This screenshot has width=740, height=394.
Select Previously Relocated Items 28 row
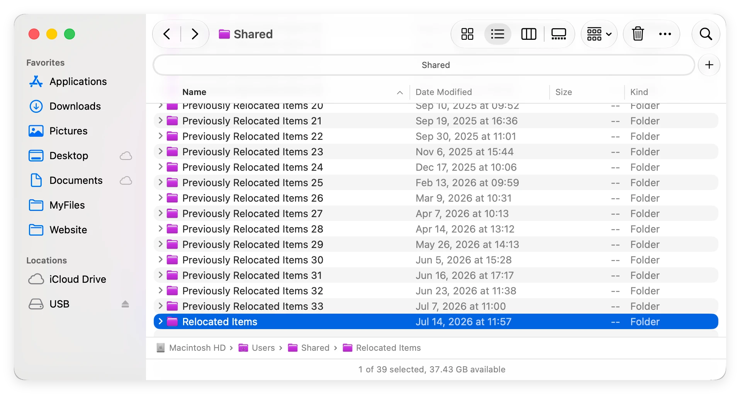pyautogui.click(x=436, y=229)
